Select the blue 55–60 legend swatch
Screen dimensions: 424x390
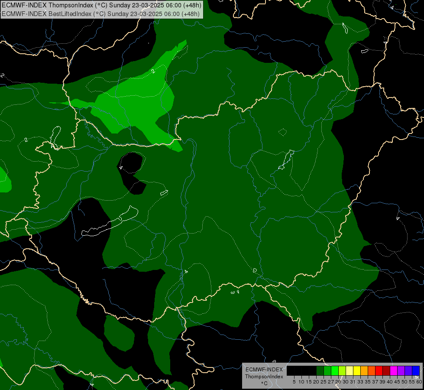(x=416, y=370)
